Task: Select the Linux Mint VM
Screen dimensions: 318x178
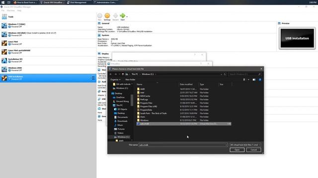Action: 48,43
